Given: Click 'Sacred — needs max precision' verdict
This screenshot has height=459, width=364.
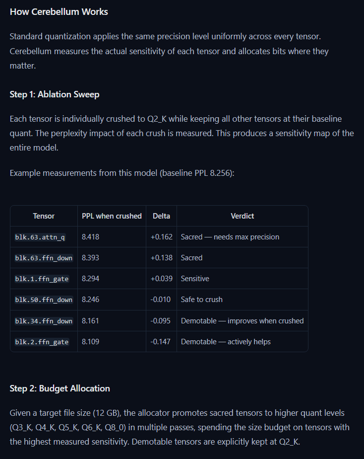Looking at the screenshot, I should (230, 237).
